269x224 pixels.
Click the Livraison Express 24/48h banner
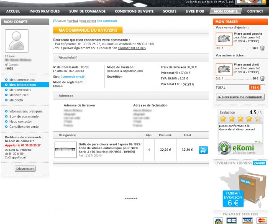[241, 163]
